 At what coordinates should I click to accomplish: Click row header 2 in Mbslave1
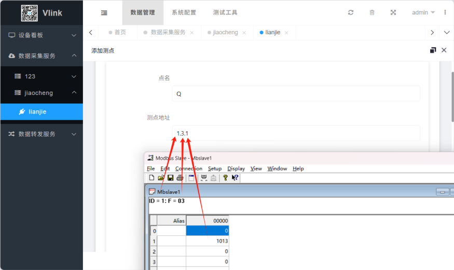click(x=154, y=251)
